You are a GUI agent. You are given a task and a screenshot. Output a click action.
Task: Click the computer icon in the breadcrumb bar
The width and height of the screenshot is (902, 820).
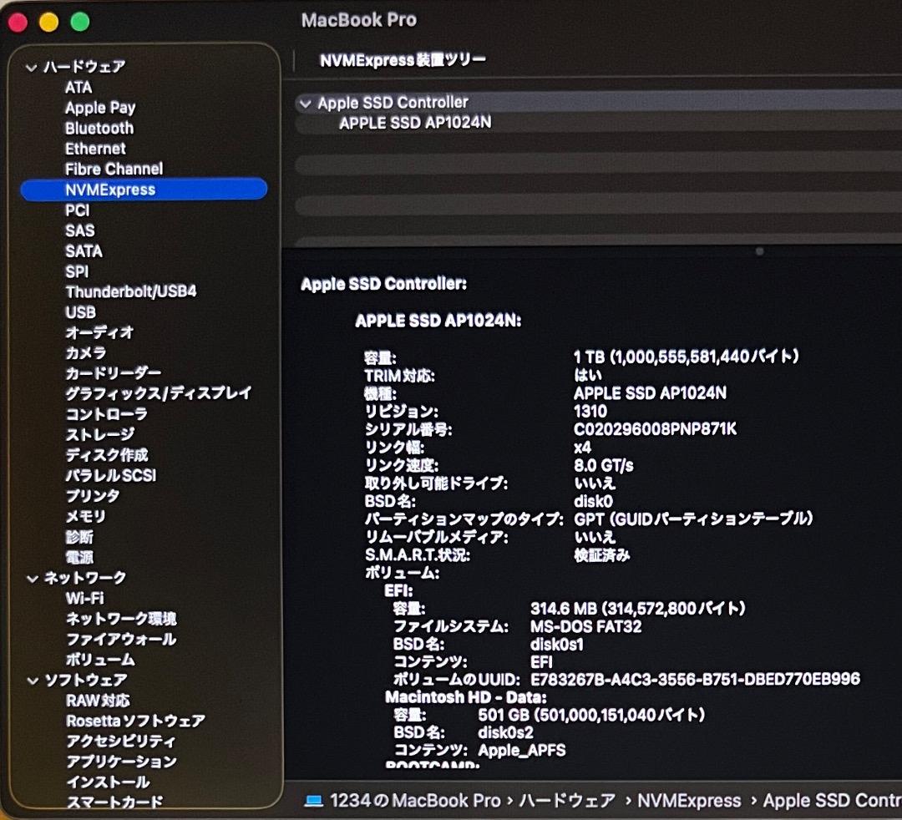313,800
